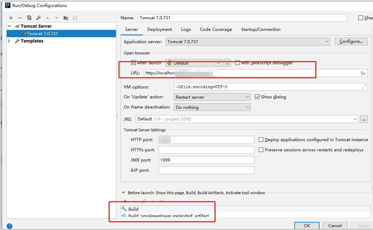Select the Tomcat Server tree item
Screen dimensions: 373x230
tap(36, 26)
